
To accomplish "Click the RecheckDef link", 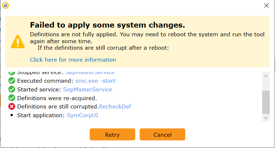I will pos(115,107).
